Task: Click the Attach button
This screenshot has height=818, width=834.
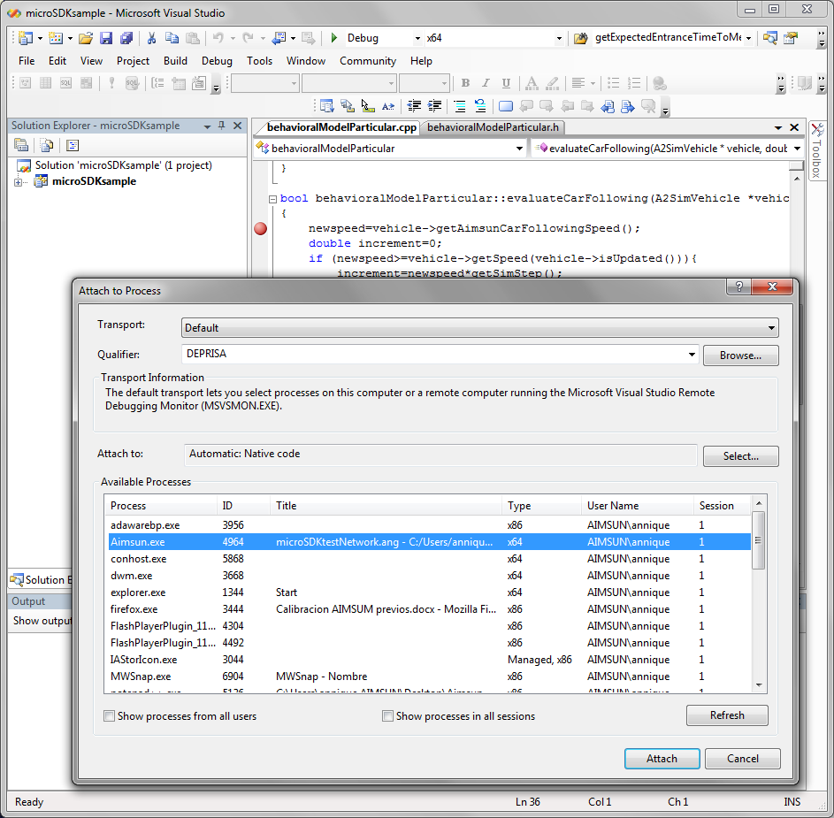Action: [x=662, y=759]
